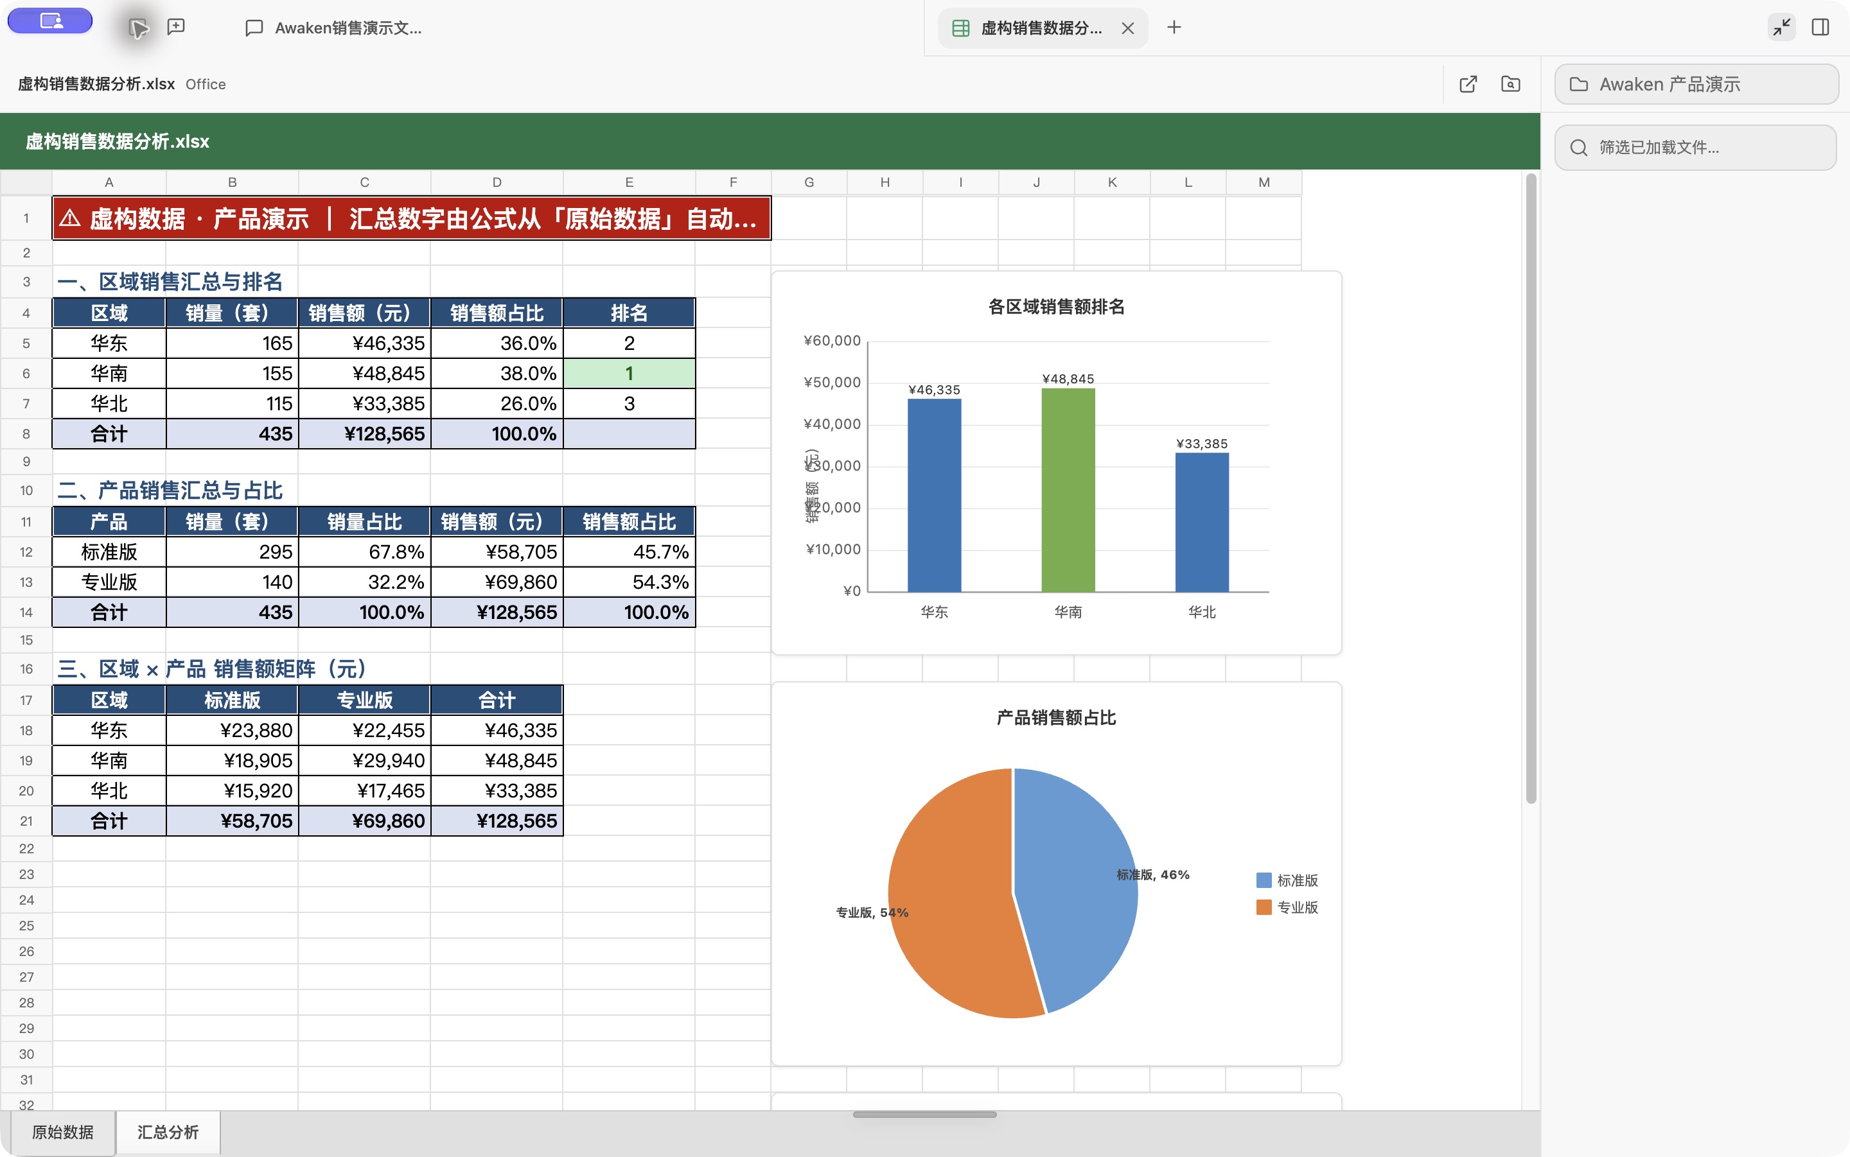
Task: Select row header 8
Action: [26, 434]
